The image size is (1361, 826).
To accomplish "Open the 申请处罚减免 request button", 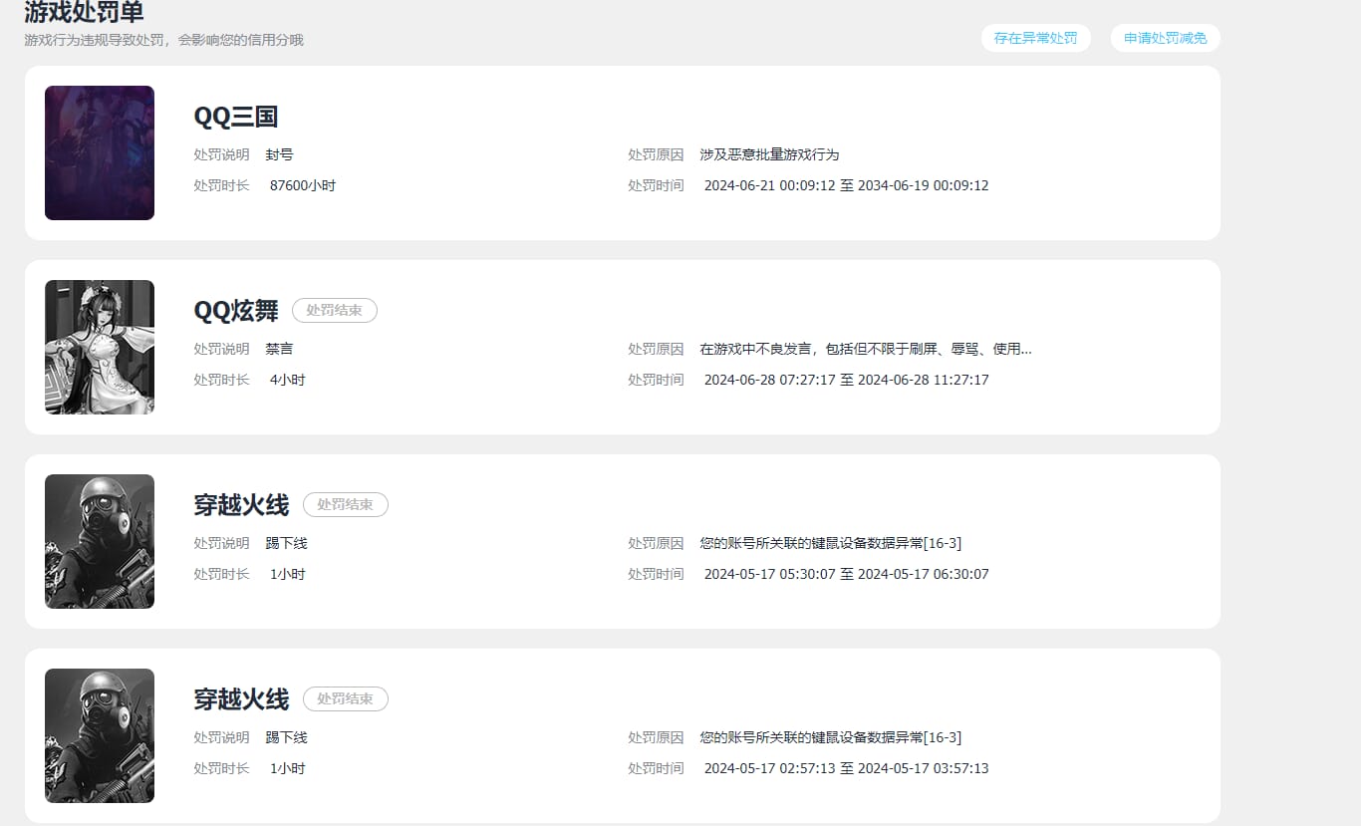I will [x=1166, y=38].
